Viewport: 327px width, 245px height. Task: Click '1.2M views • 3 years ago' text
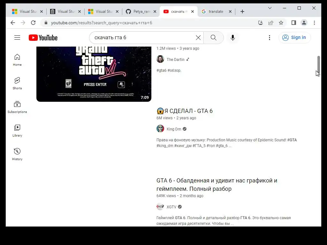pos(178,48)
